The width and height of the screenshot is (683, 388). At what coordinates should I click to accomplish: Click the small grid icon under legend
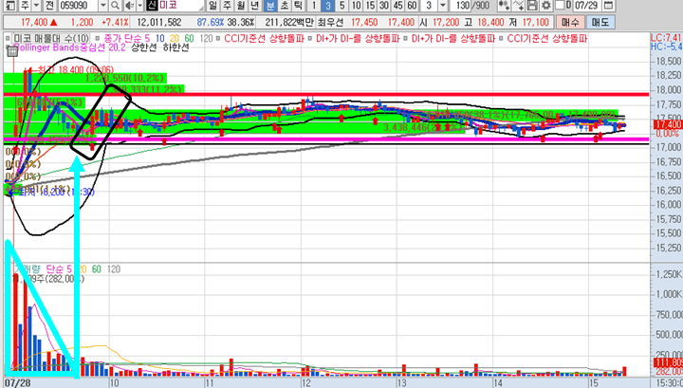click(x=12, y=52)
